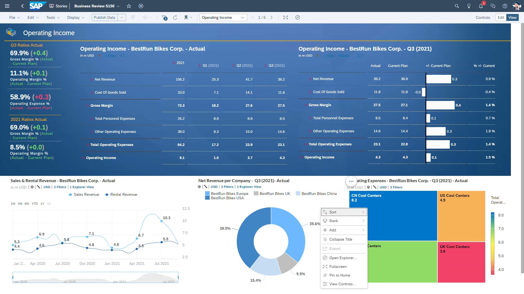Refresh the story data
The image size is (524, 294).
coord(175,17)
